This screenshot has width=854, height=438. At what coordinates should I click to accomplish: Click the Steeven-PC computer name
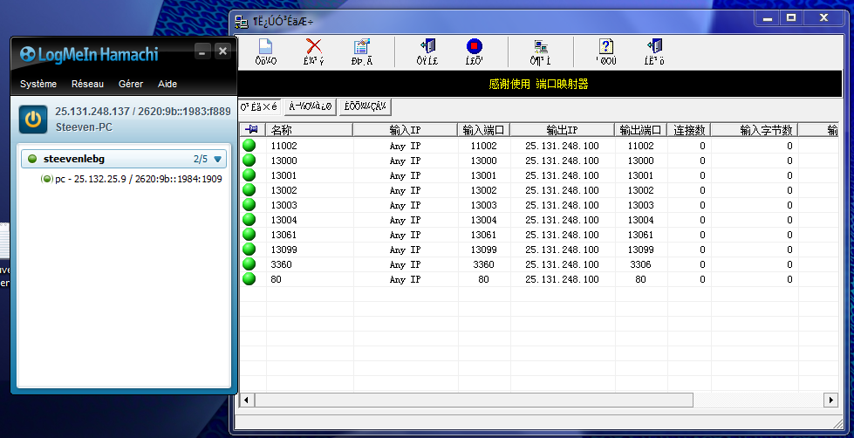click(x=84, y=127)
